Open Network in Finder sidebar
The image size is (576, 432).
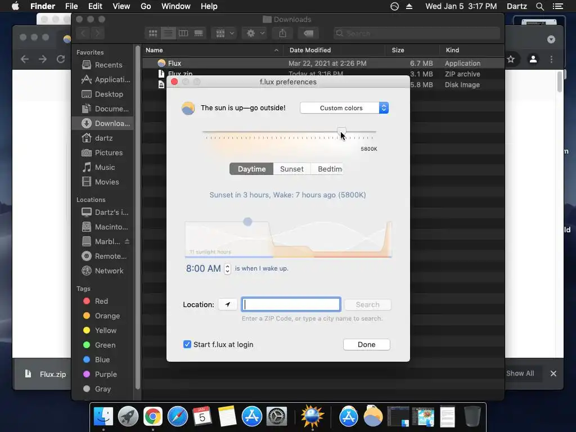point(102,271)
